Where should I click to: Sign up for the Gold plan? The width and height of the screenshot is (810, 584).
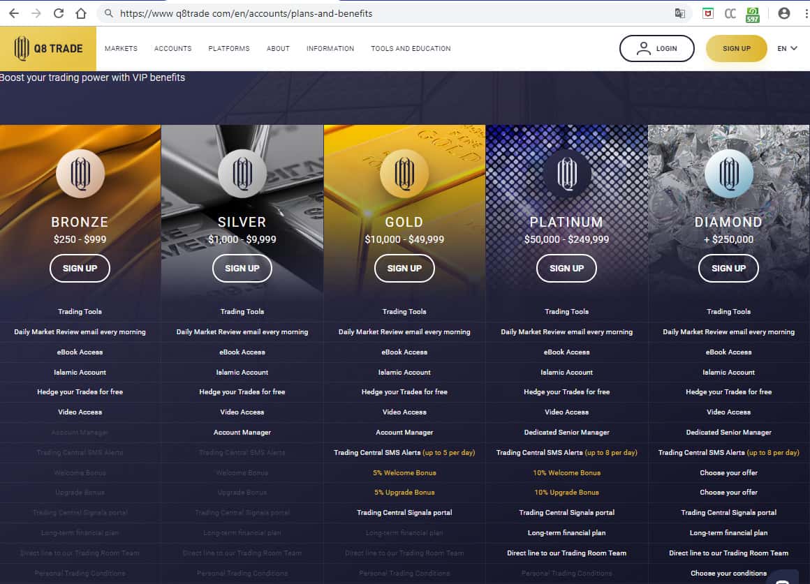404,268
